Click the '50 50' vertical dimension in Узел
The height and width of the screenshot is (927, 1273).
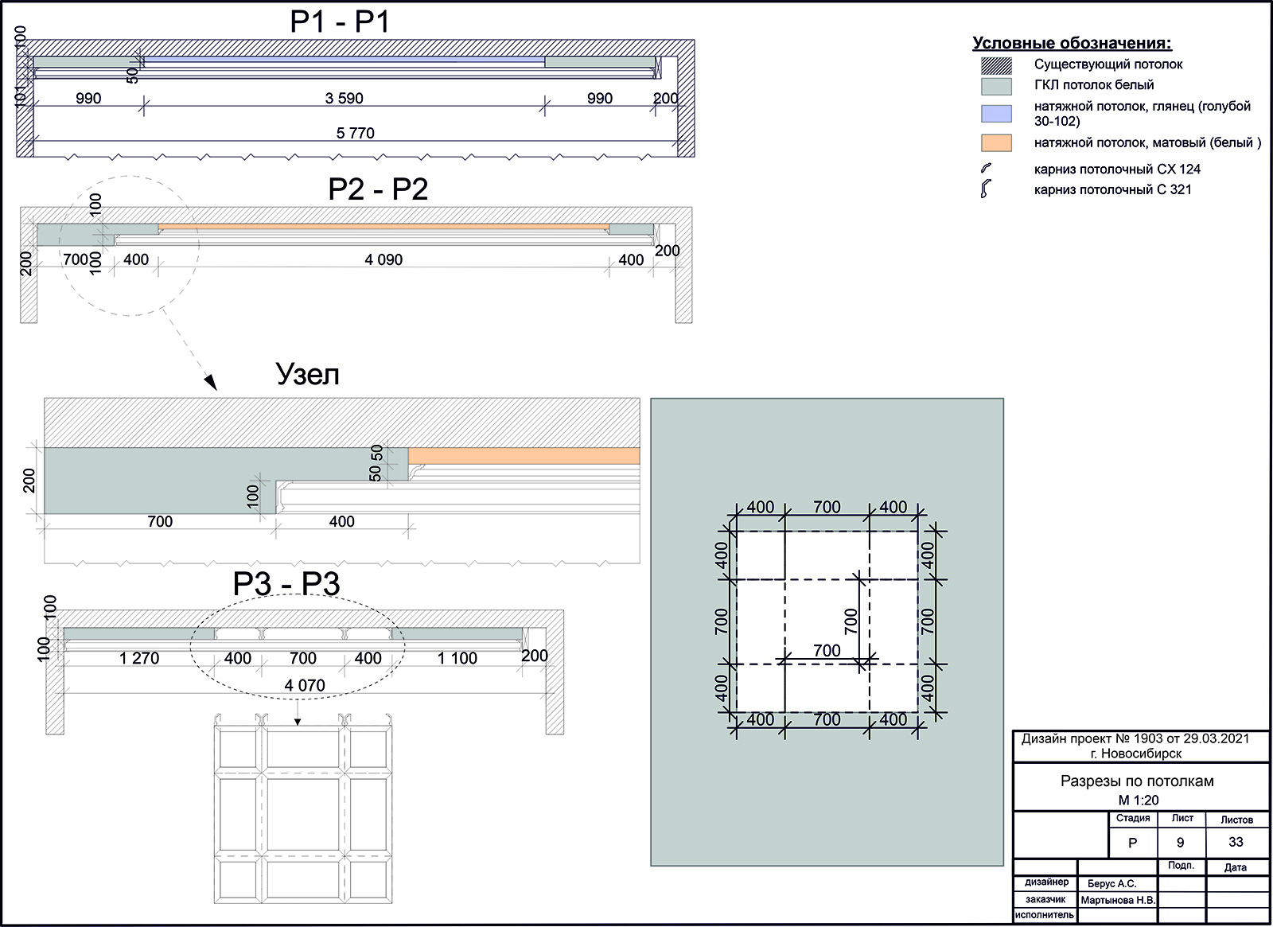(x=376, y=462)
